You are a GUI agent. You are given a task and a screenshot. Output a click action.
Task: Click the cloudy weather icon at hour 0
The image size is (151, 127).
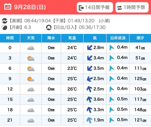31,48
